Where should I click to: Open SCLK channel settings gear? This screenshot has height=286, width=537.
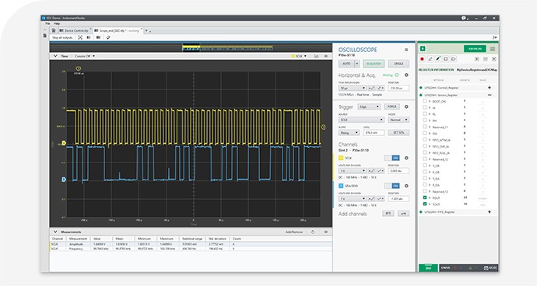(406, 158)
